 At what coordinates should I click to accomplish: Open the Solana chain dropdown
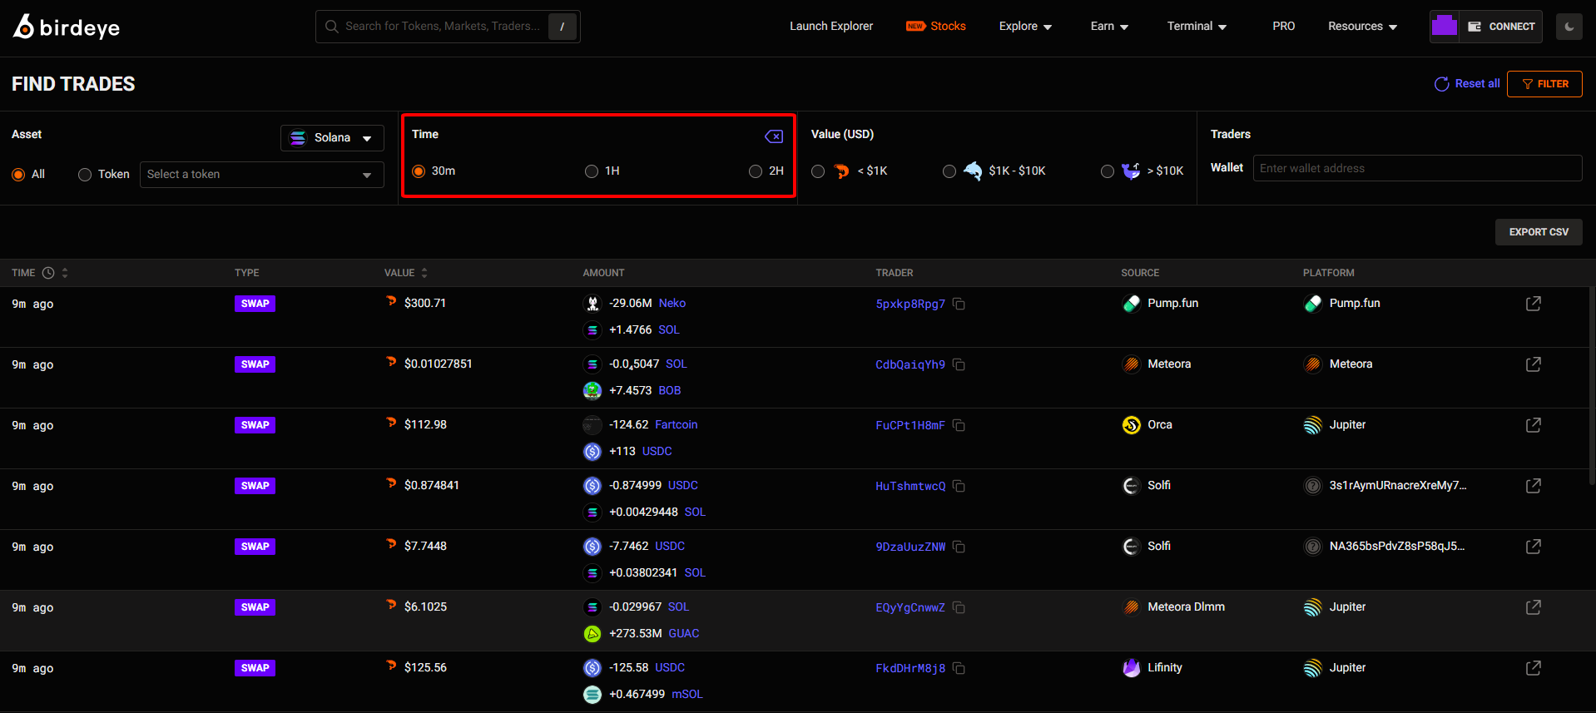pos(332,138)
